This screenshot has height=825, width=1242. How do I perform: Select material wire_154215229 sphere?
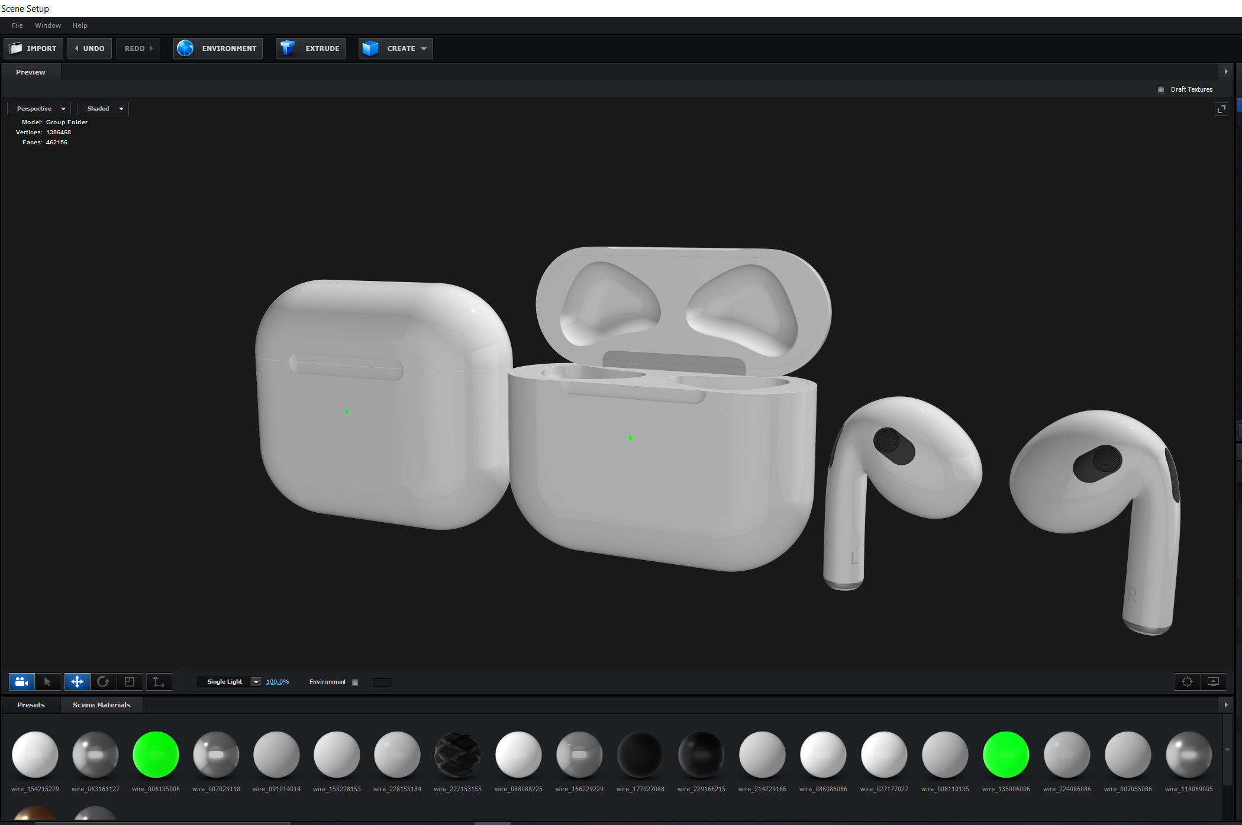coord(35,754)
